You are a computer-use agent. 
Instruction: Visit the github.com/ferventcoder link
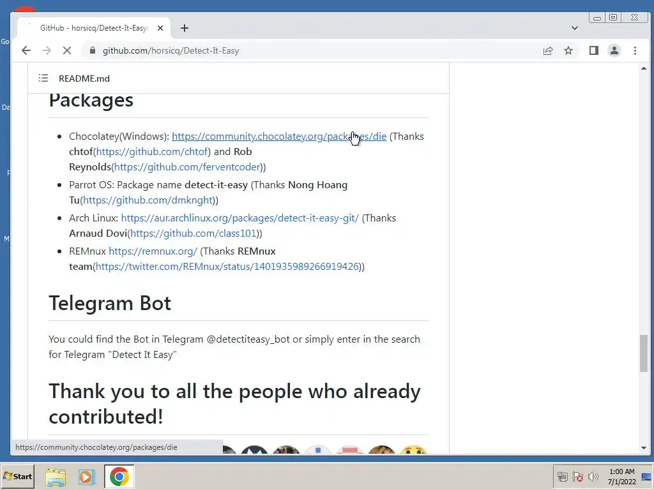187,167
